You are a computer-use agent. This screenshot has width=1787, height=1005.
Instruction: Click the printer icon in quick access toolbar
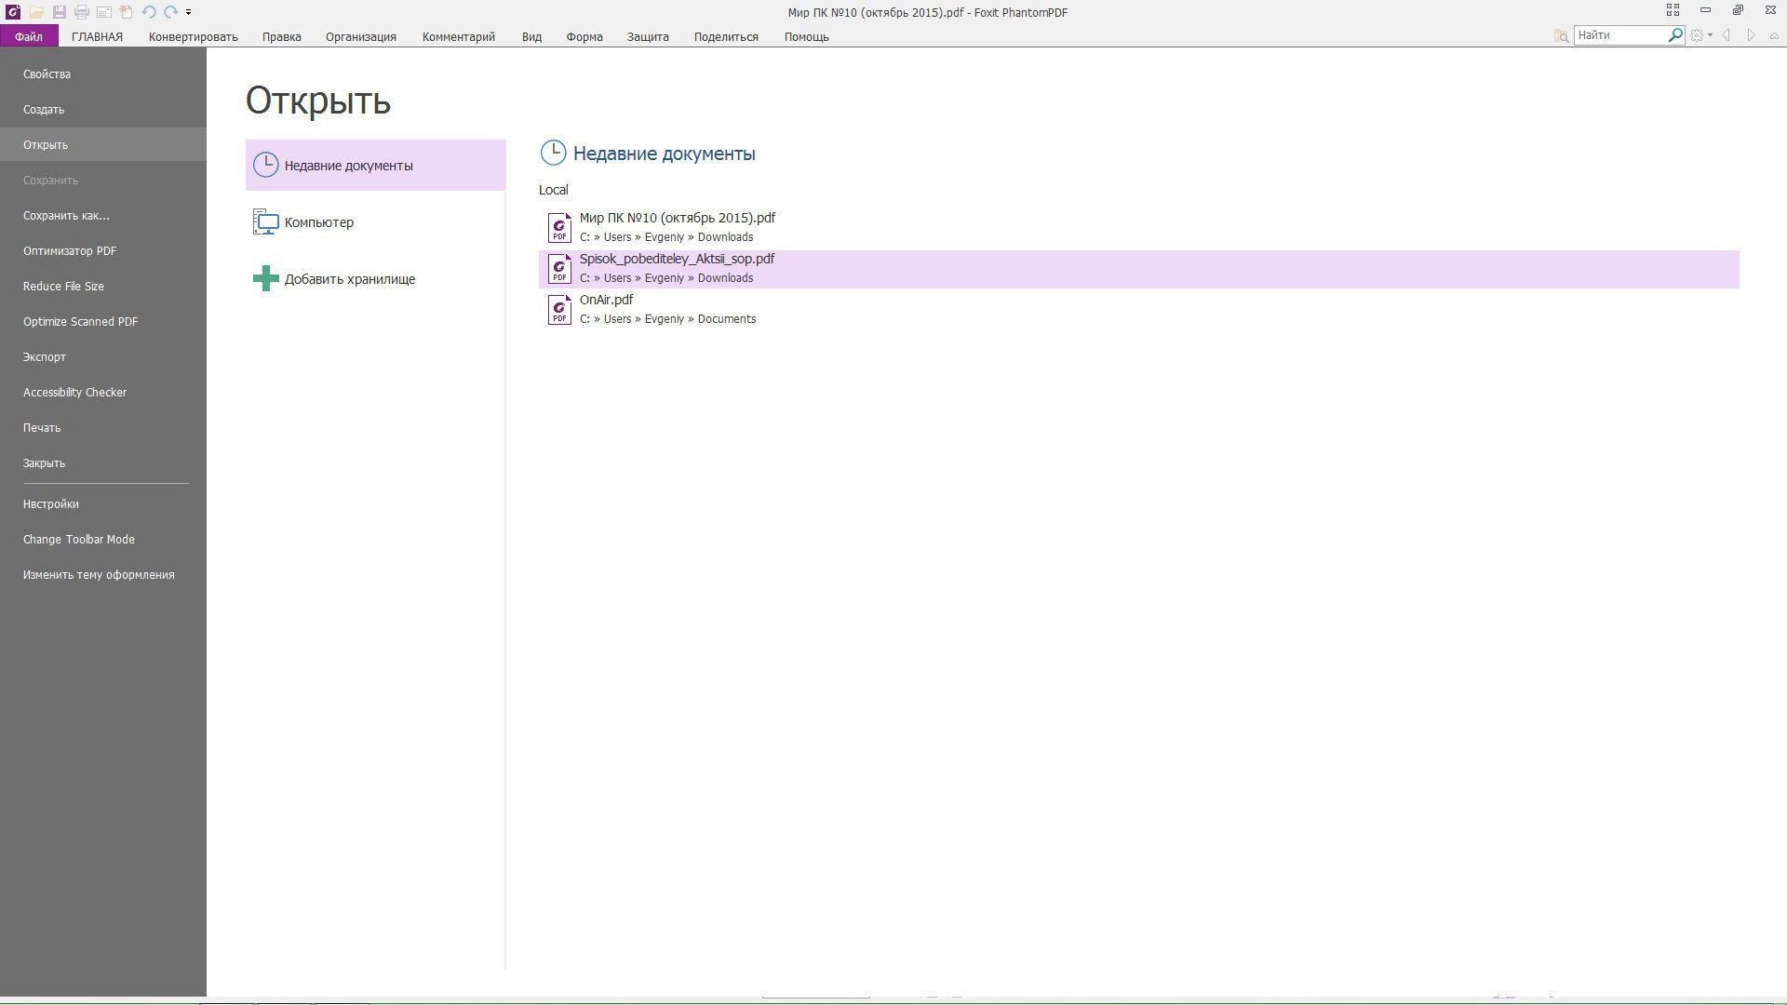pos(82,12)
